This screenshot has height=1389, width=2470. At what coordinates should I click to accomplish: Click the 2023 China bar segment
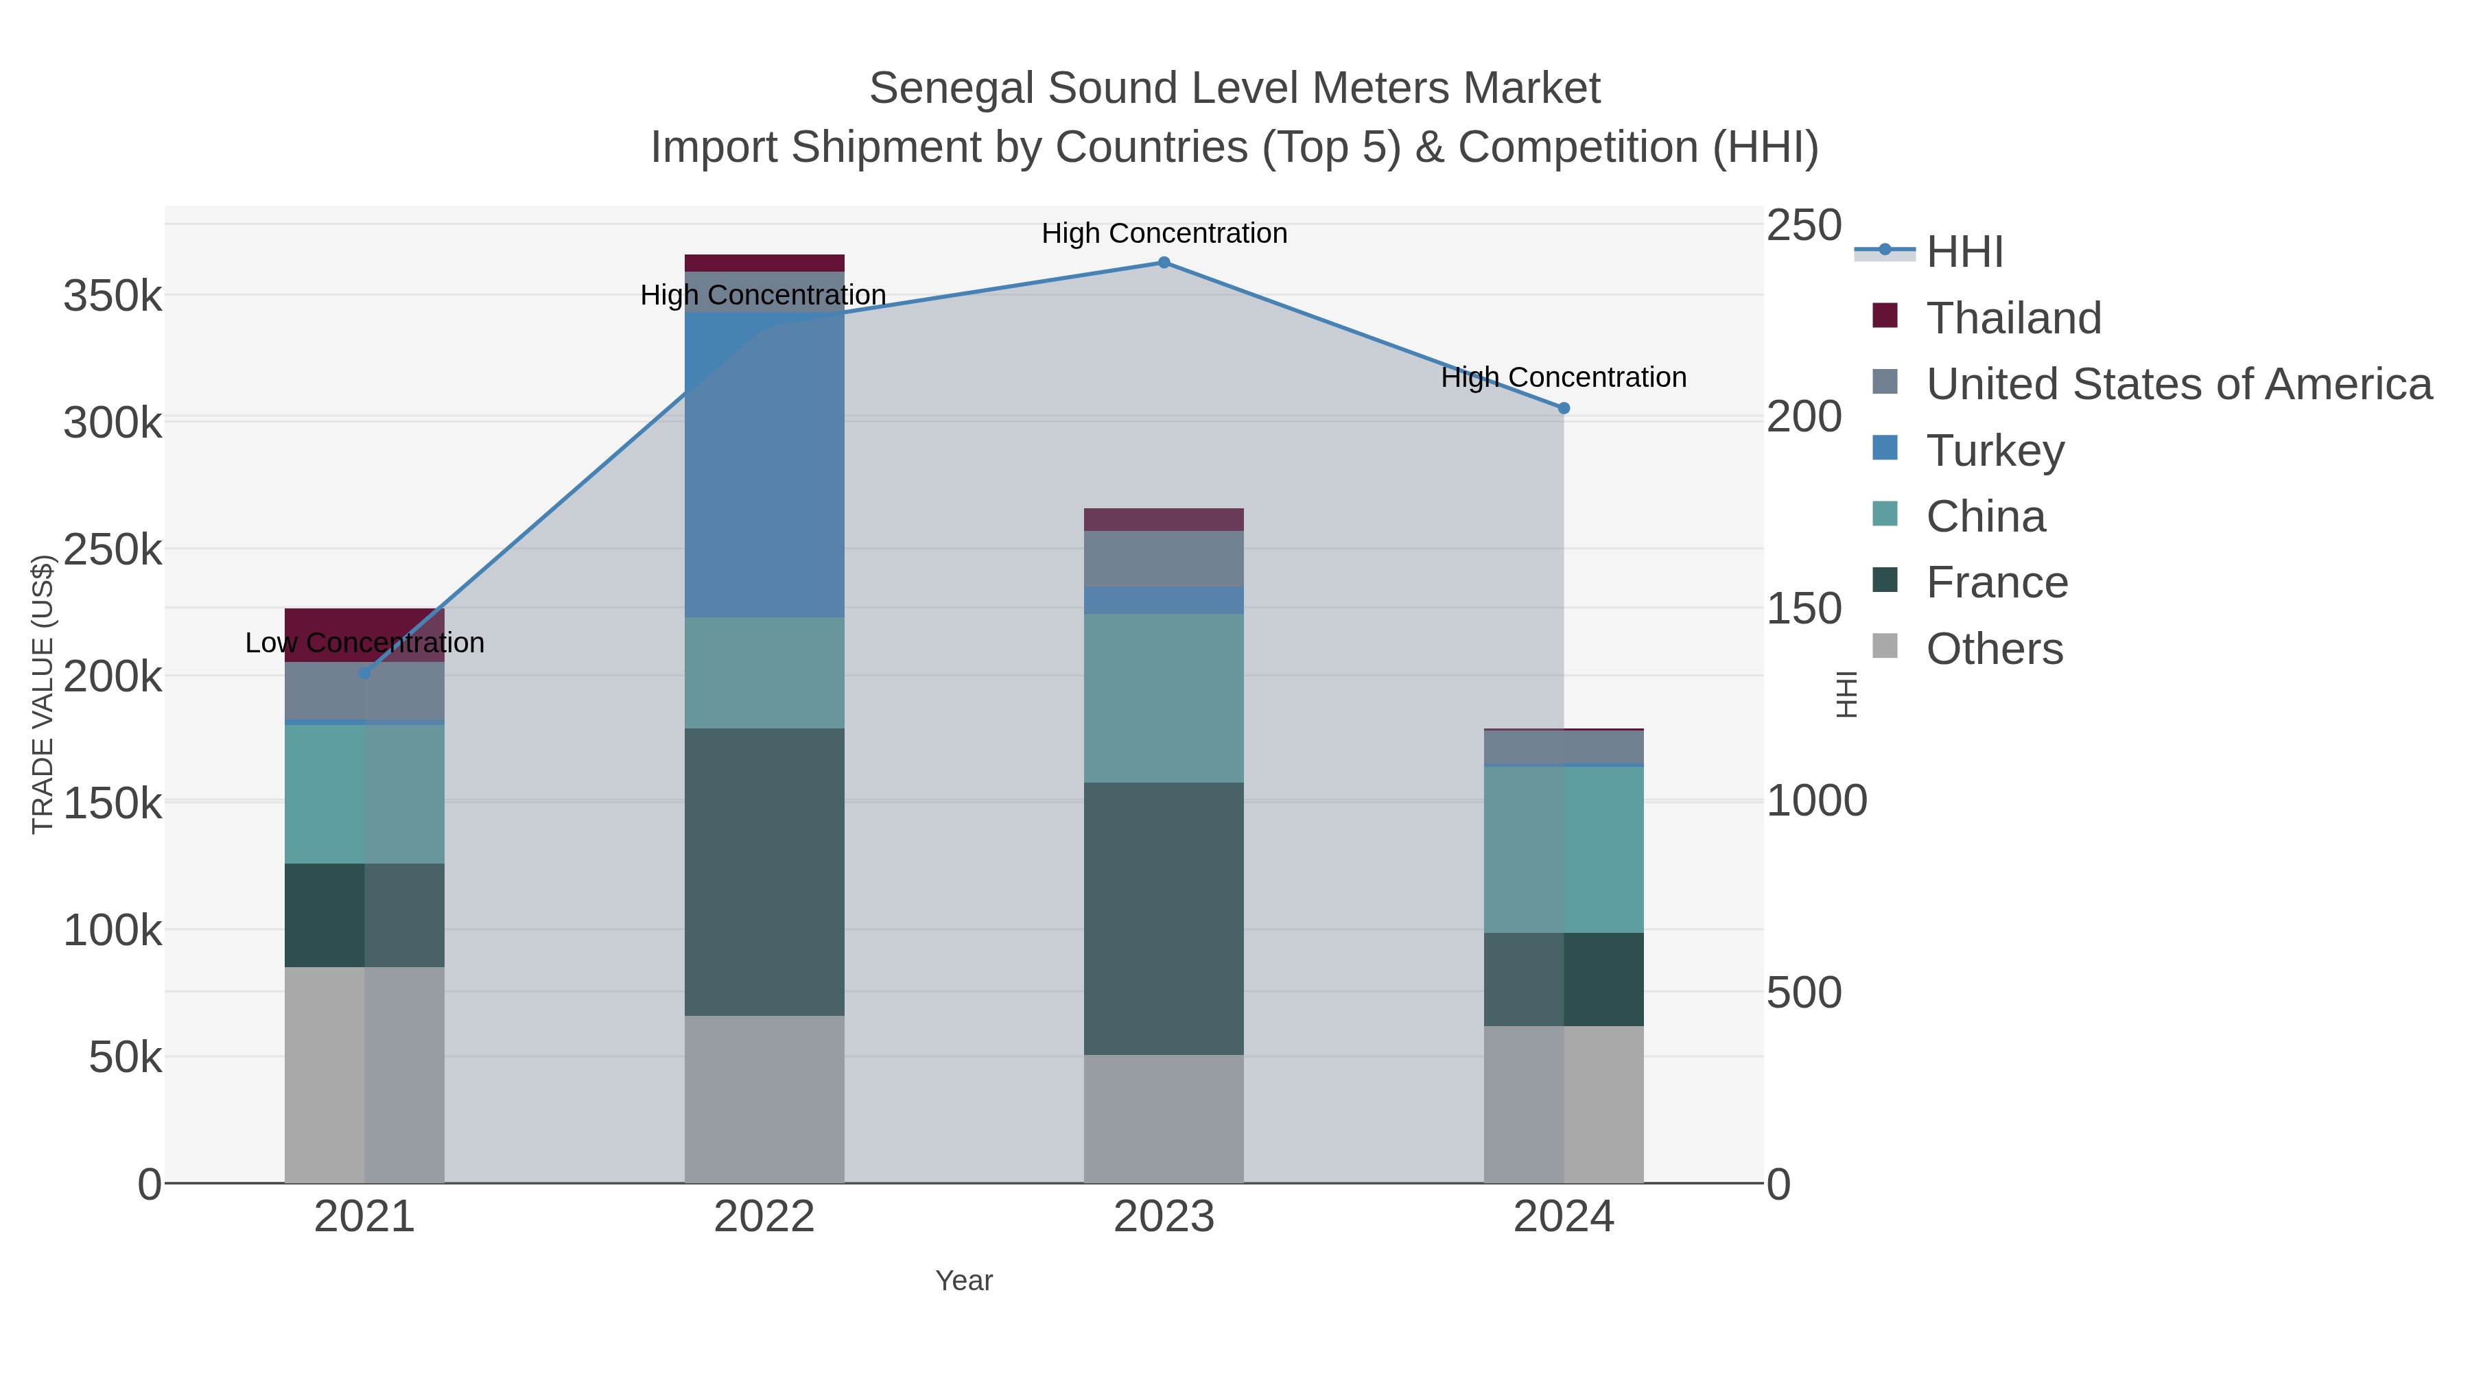tap(1164, 698)
